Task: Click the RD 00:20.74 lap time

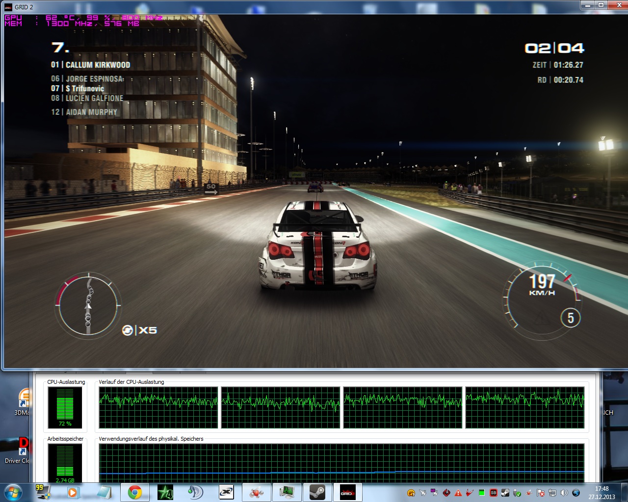Action: [560, 80]
